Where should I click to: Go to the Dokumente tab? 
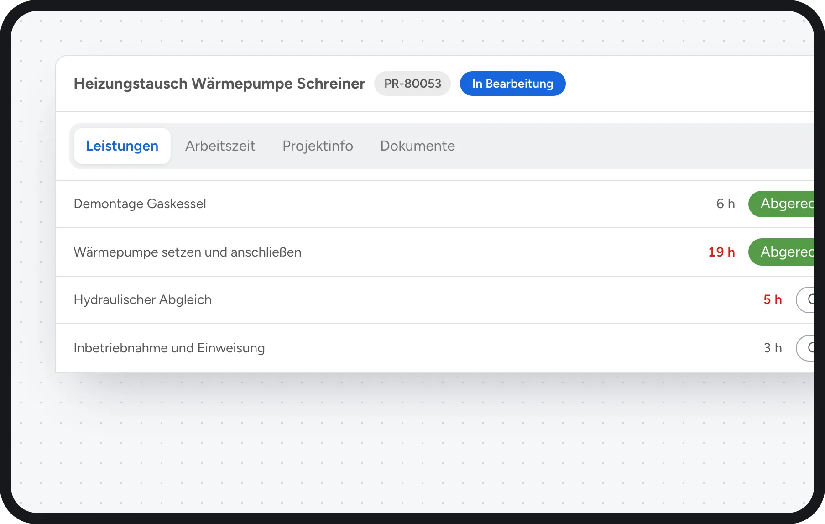coord(418,146)
